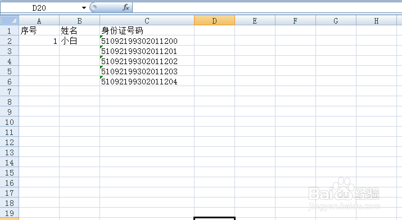Select column B header
The height and width of the screenshot is (220, 402).
tap(79, 20)
